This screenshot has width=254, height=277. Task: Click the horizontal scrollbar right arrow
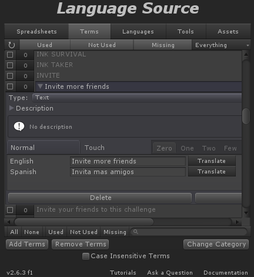point(237,222)
